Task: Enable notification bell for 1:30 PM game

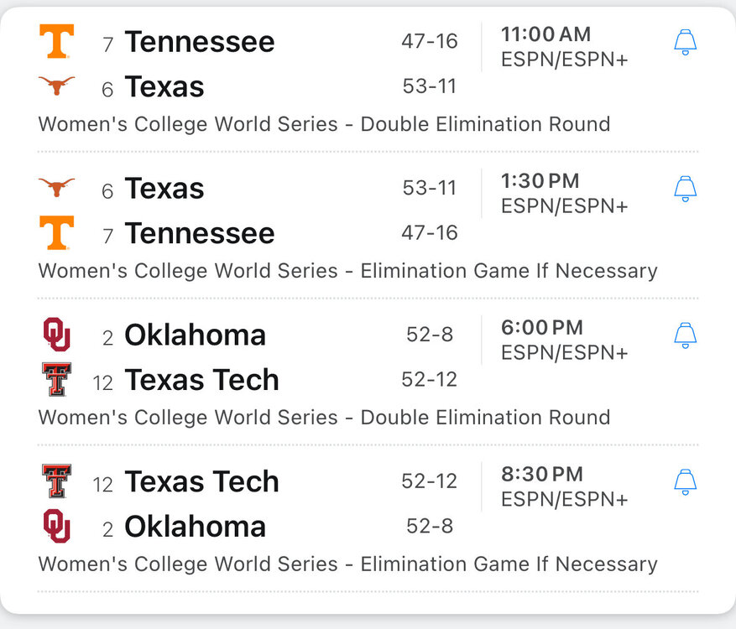Action: pos(686,189)
